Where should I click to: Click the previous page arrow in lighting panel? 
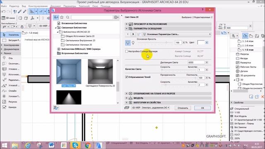[128, 34]
